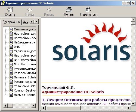
Task: Open the Удаленный дост topic
Action: (x=25, y=51)
